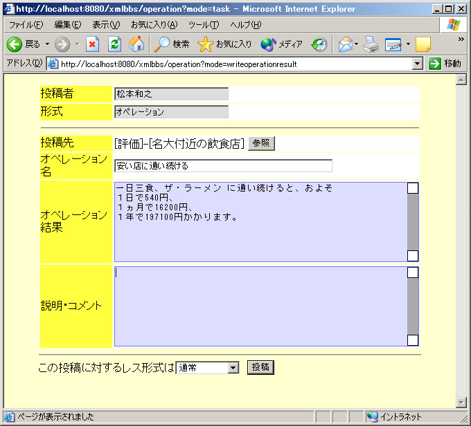Click inside the operation result textarea
Viewport: 471px width, 426px height.
tap(260, 222)
